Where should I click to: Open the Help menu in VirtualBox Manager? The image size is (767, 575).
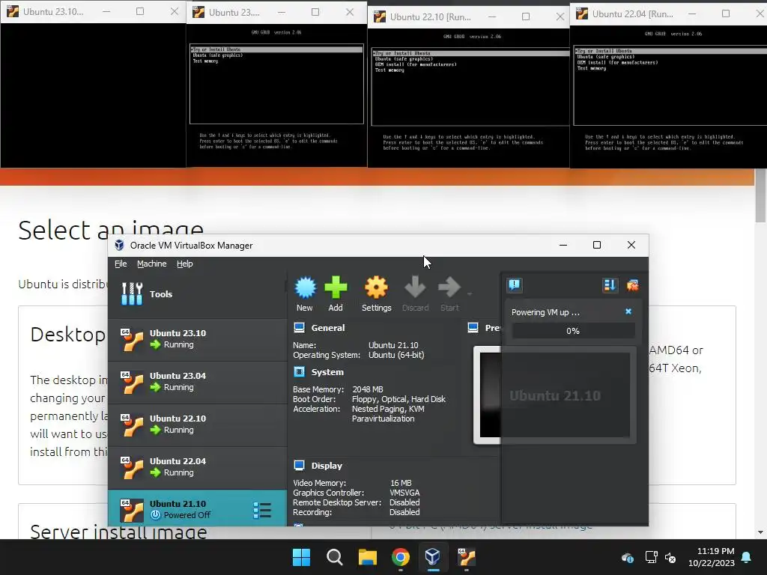tap(185, 264)
